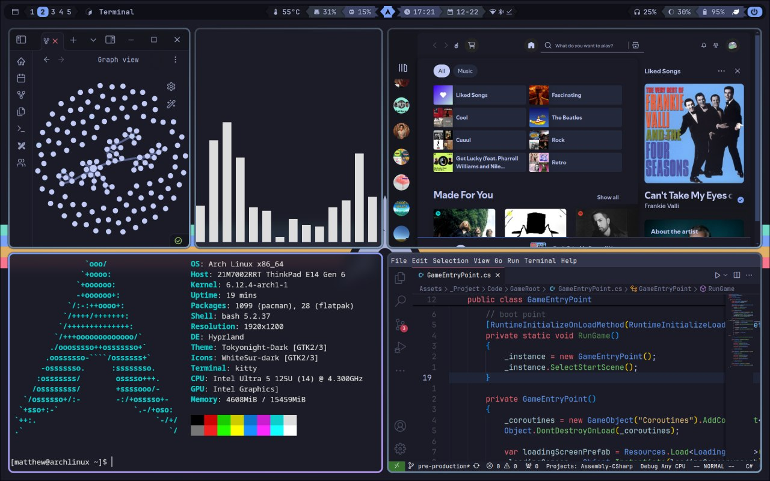Viewport: 770px width, 481px height.
Task: Select the Music filter chip in Spotify
Action: click(465, 71)
